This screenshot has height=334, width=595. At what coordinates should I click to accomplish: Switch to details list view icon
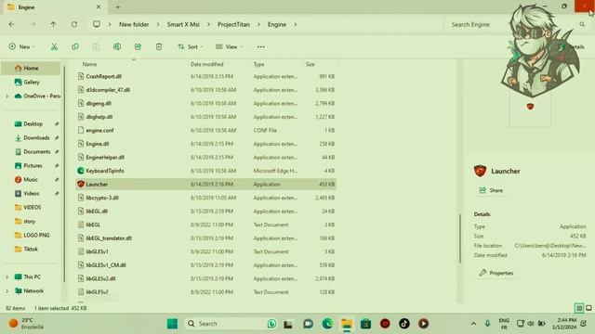pyautogui.click(x=579, y=308)
